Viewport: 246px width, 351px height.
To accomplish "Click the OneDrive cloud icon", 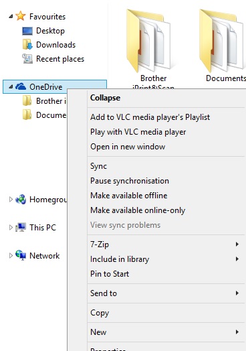I will pos(21,86).
